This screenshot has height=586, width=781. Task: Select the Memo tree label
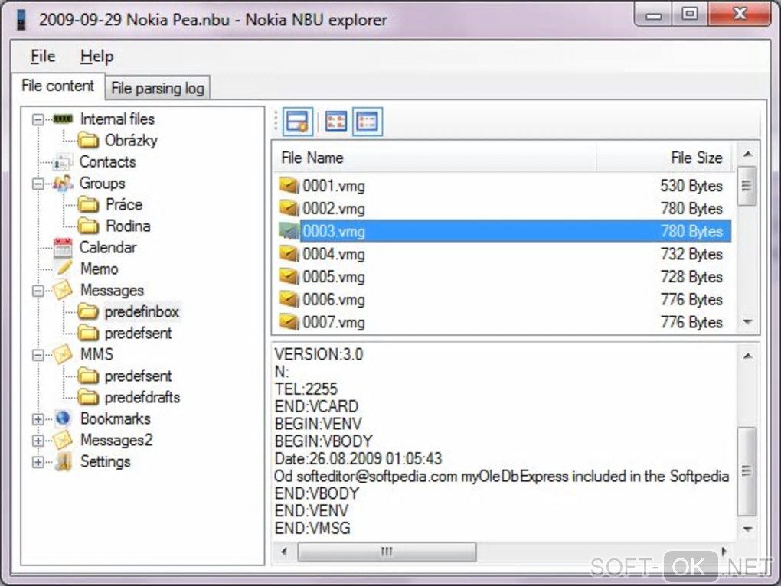point(100,269)
